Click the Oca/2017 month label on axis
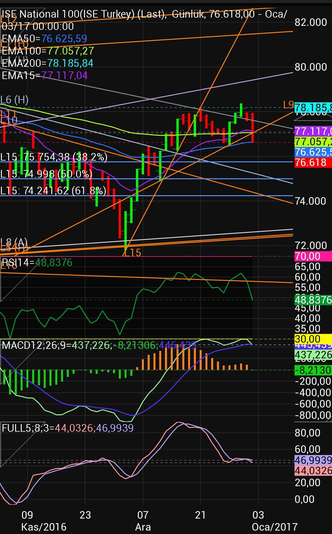 coord(274,527)
